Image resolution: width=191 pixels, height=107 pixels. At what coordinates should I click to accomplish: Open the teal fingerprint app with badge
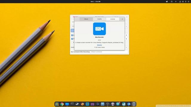pyautogui.click(x=118, y=104)
